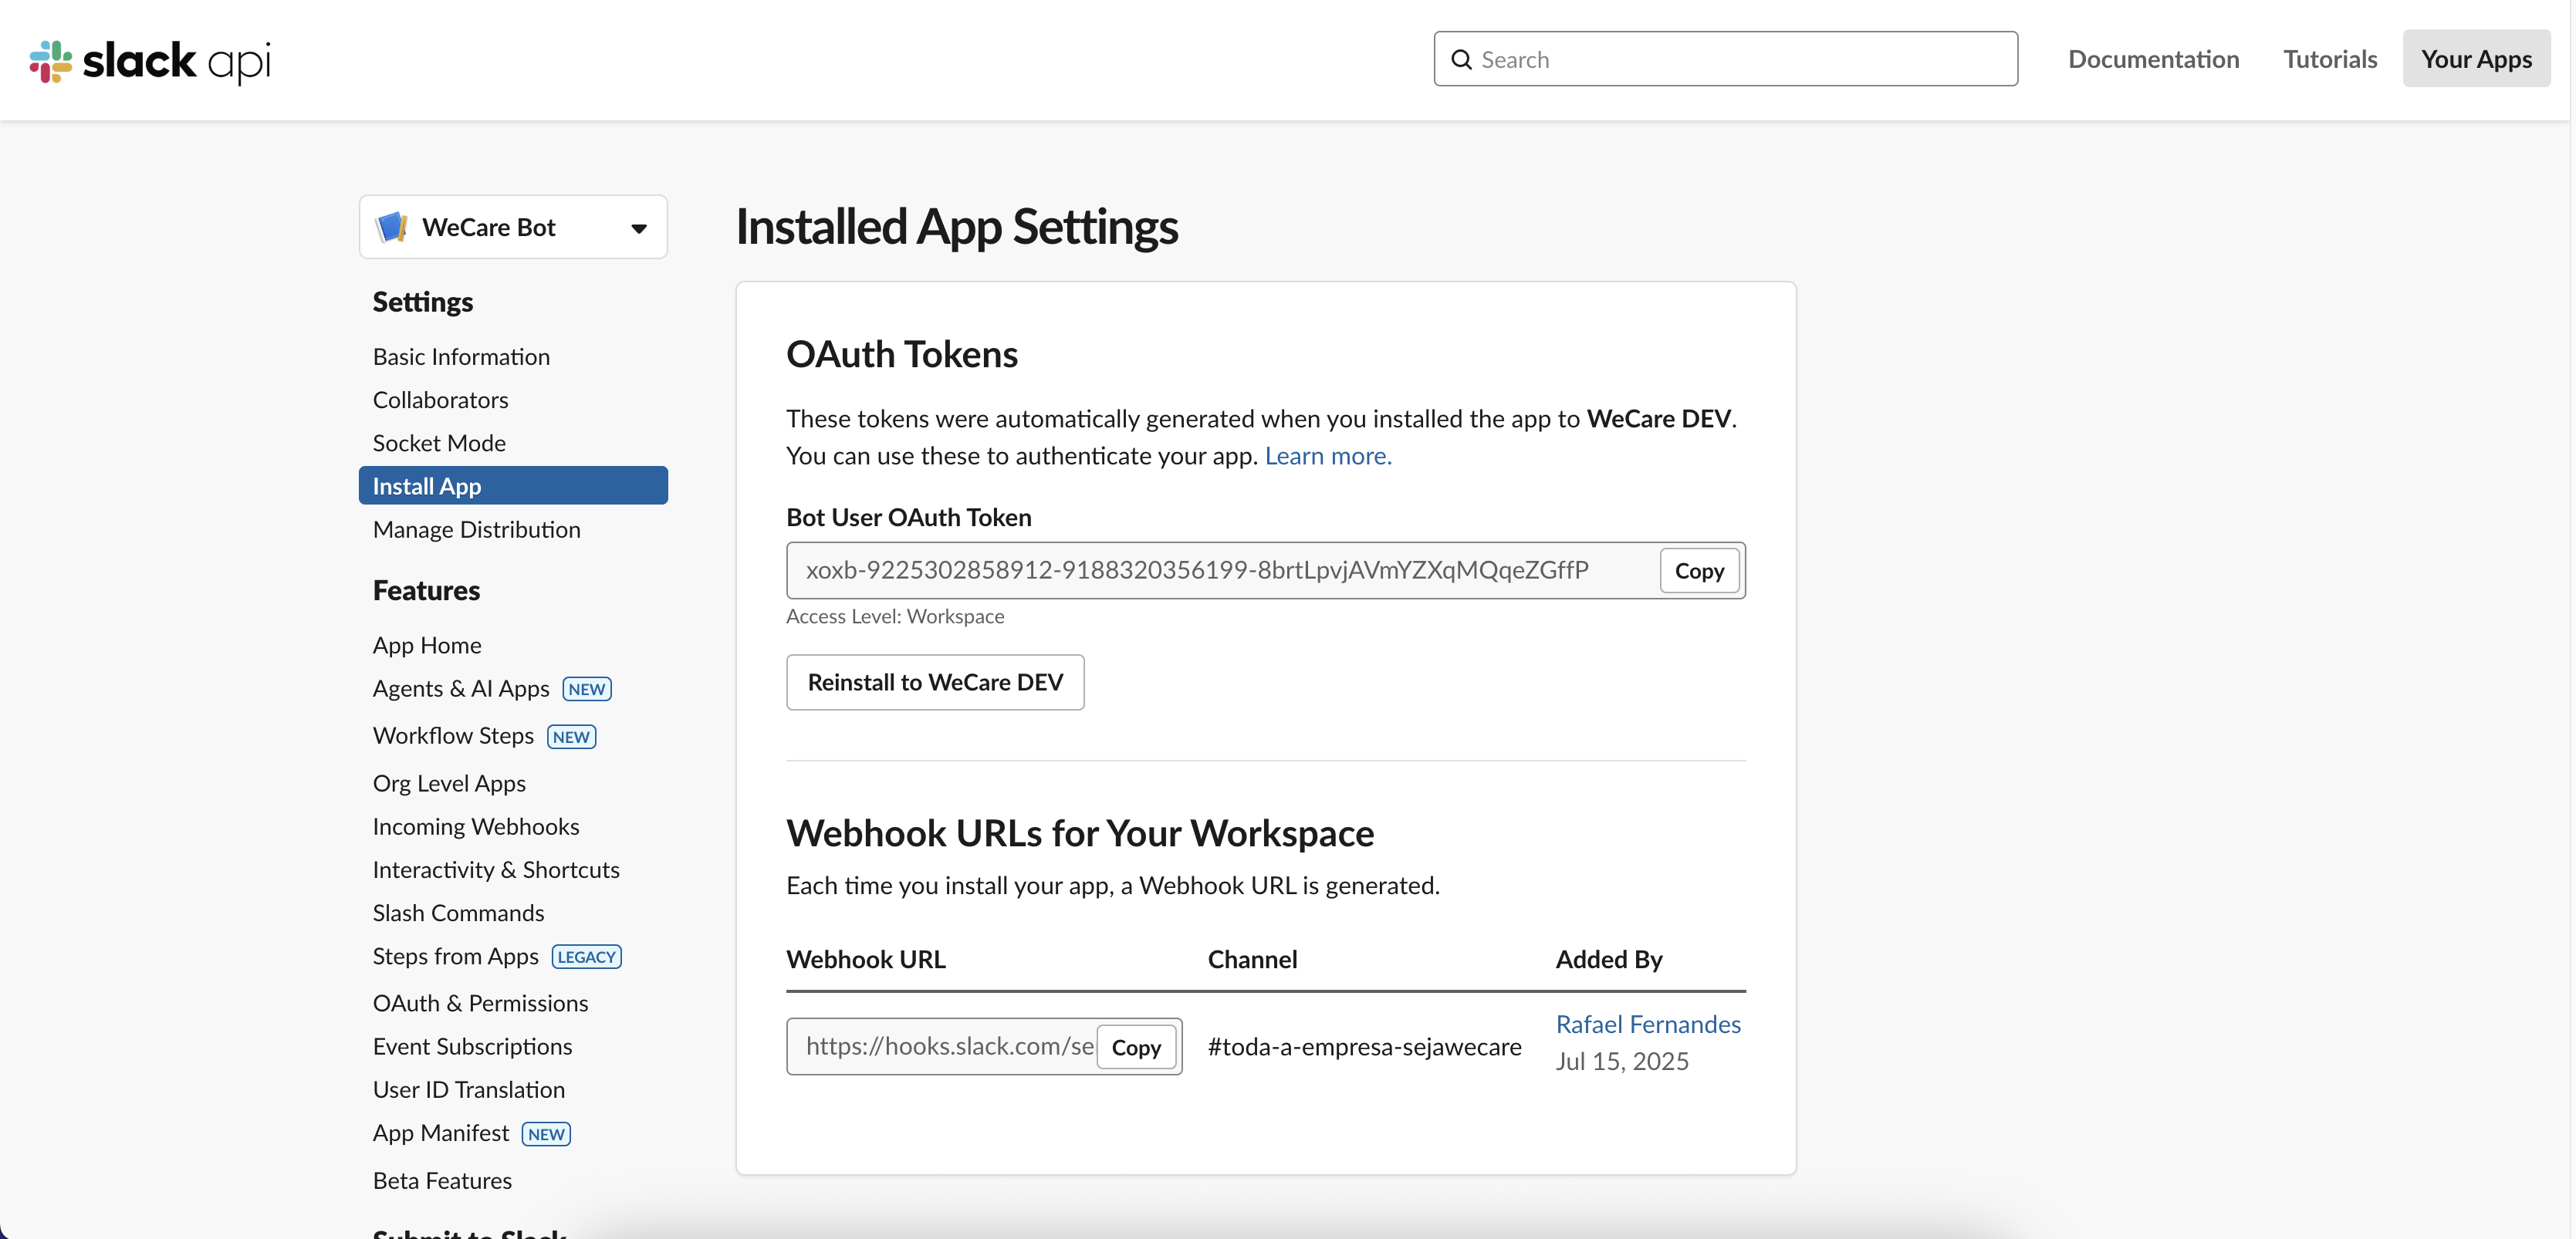Screen dimensions: 2576x1239
Task: Open Basic Information settings page
Action: tap(461, 357)
